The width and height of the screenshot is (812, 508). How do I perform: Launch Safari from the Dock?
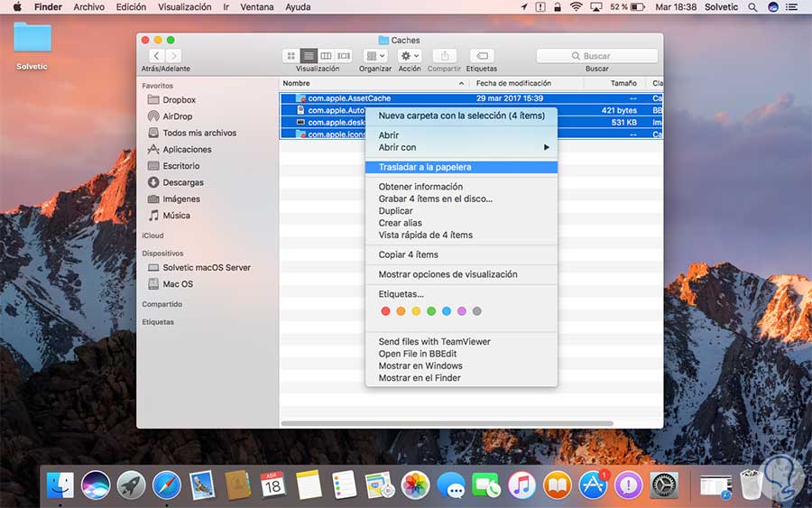pyautogui.click(x=167, y=485)
